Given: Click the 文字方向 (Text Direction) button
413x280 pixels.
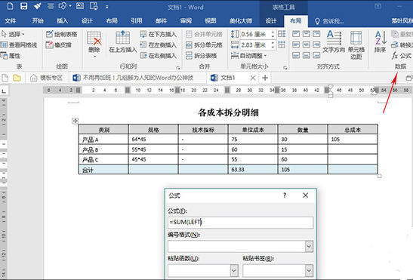Looking at the screenshot, I should pos(334,42).
